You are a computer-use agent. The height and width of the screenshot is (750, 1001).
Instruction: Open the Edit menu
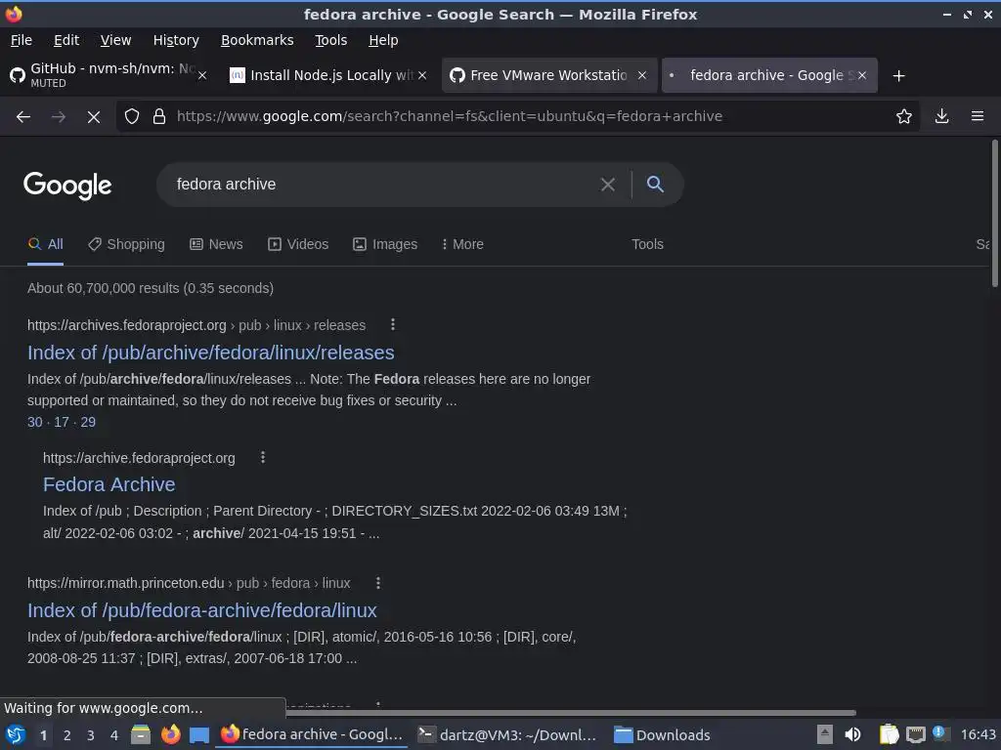(66, 40)
